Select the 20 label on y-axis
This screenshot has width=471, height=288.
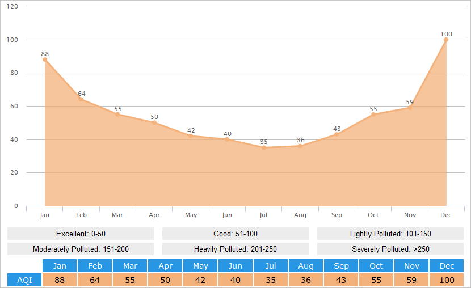point(14,172)
